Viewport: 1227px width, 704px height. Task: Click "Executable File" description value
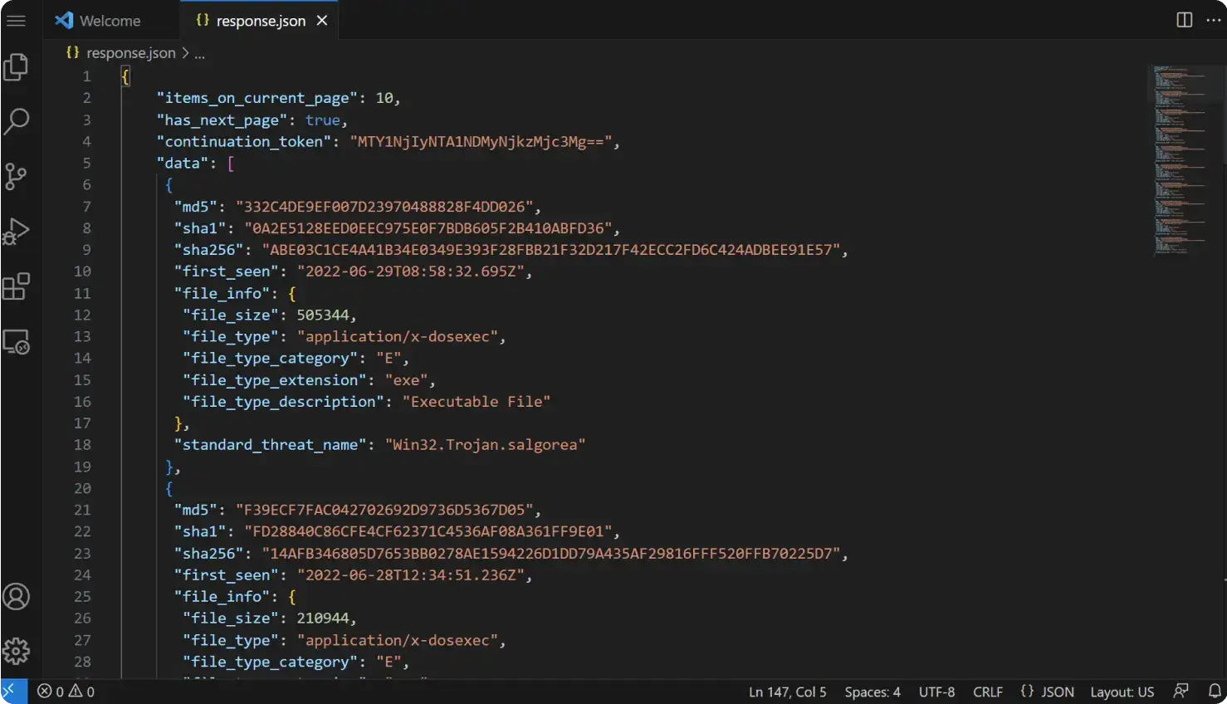[x=477, y=401]
